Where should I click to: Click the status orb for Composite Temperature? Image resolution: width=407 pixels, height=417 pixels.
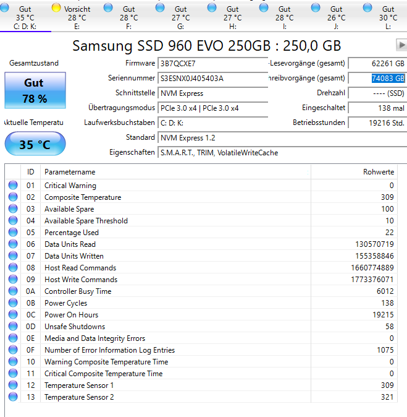click(13, 197)
